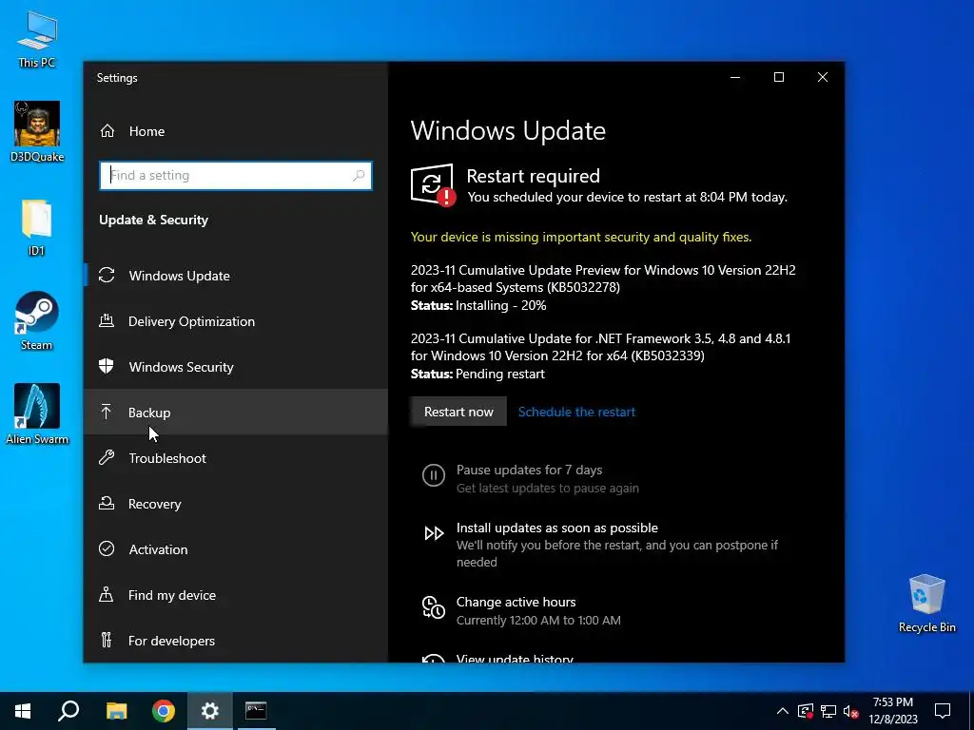The width and height of the screenshot is (974, 730).
Task: Open Find my device settings
Action: (x=236, y=595)
